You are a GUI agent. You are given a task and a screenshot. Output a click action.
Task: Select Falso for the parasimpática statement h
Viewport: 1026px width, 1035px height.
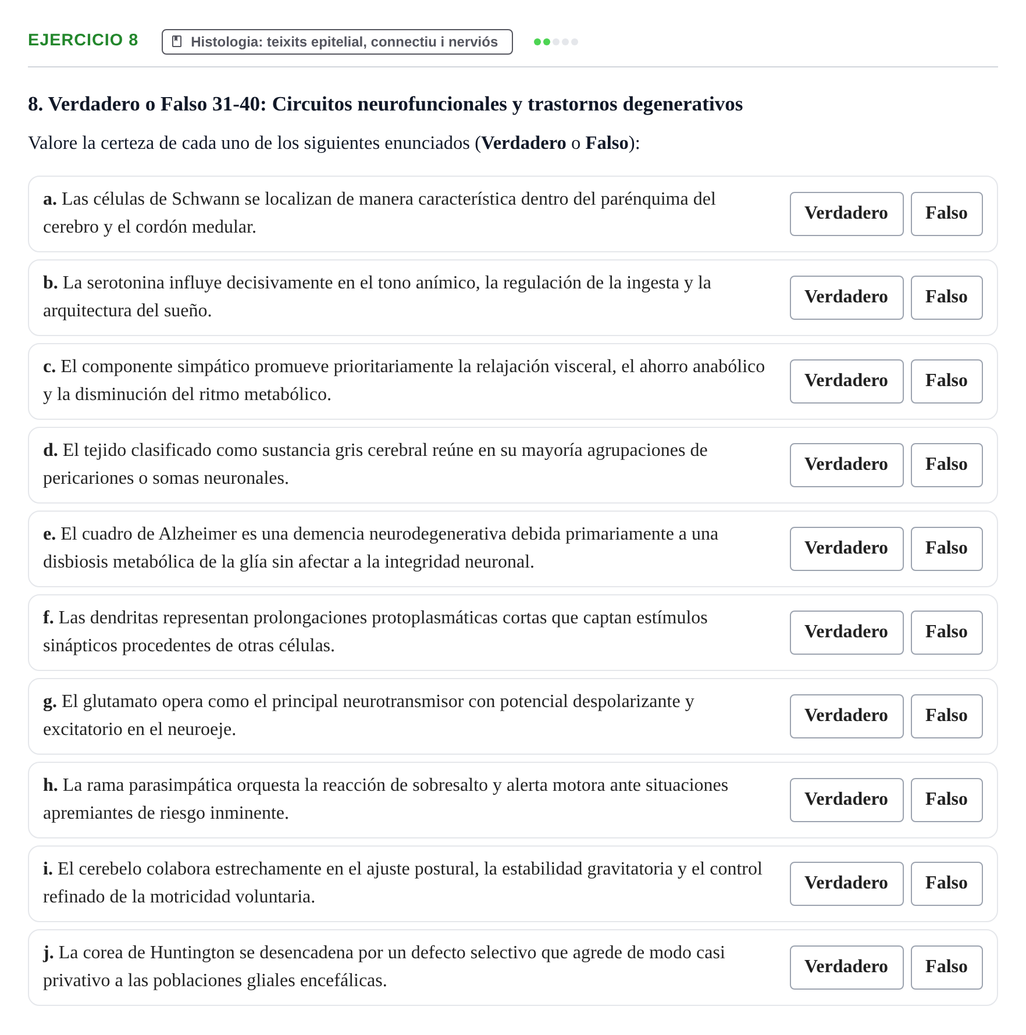click(x=946, y=800)
